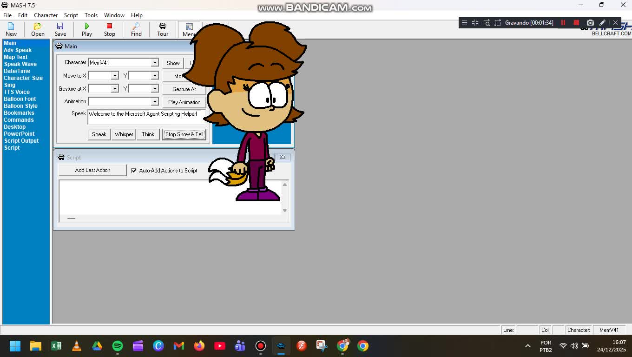
Task: Click Bandicam's dashed-rectangle-with-arrows icon
Action: pos(498,22)
